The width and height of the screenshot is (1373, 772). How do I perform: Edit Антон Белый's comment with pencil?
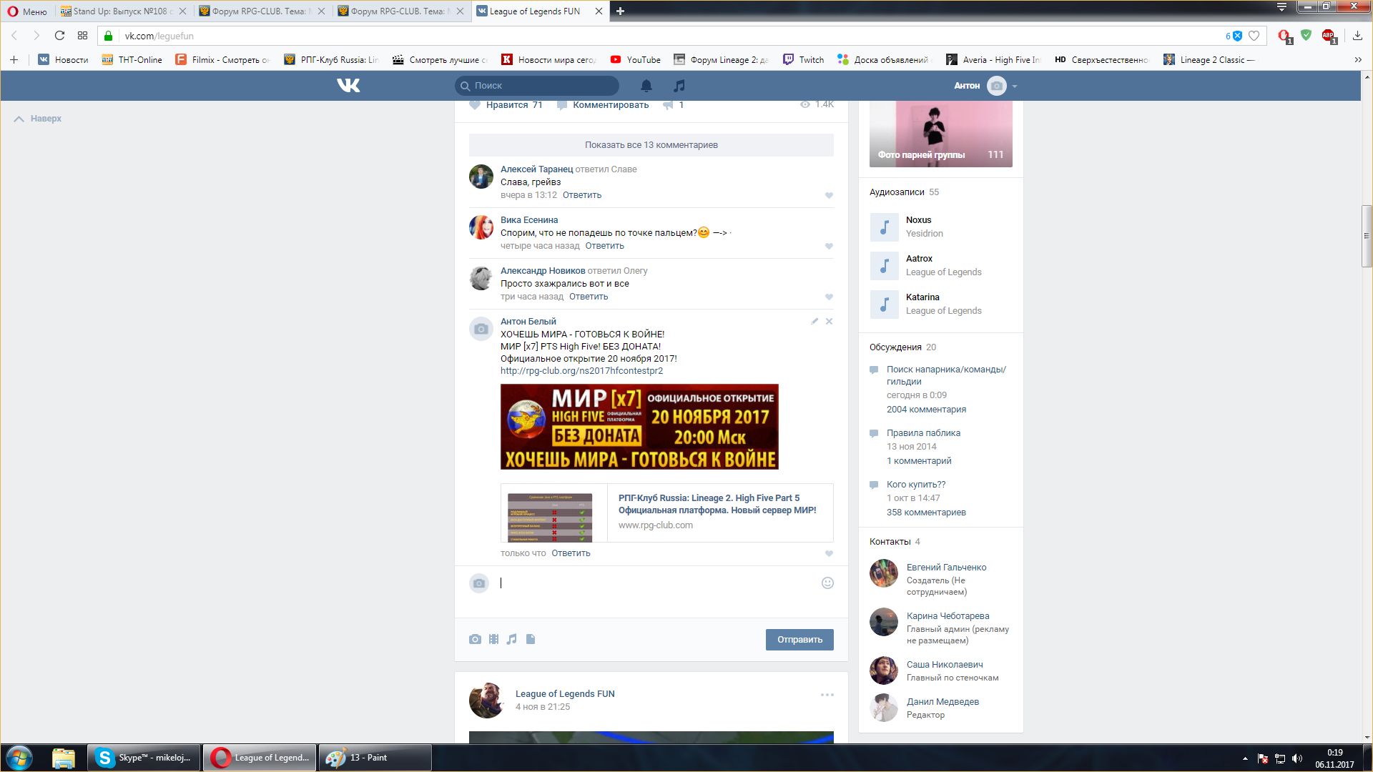point(815,322)
